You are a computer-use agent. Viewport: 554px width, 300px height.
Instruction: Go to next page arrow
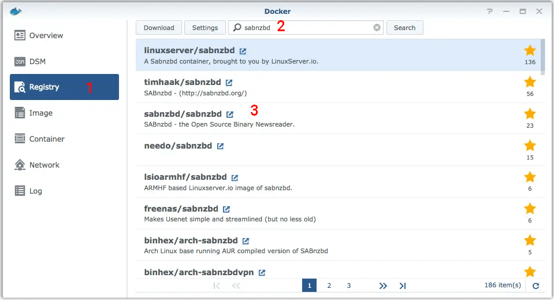(383, 286)
